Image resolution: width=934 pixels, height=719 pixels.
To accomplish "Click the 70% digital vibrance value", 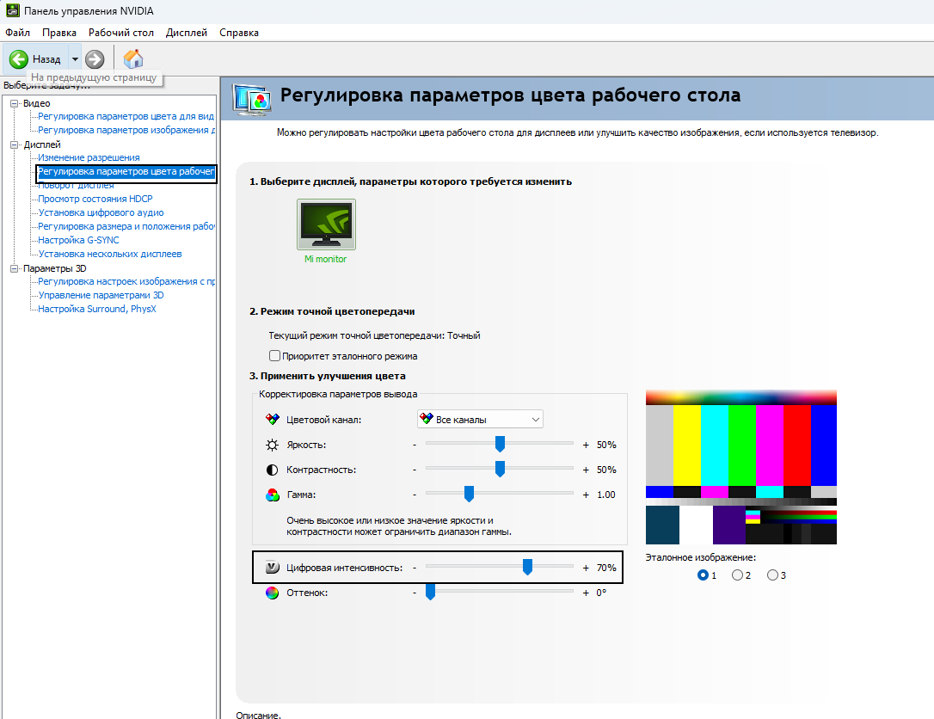I will [606, 568].
